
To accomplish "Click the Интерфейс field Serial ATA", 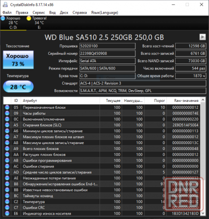I will pyautogui.click(x=107, y=61).
